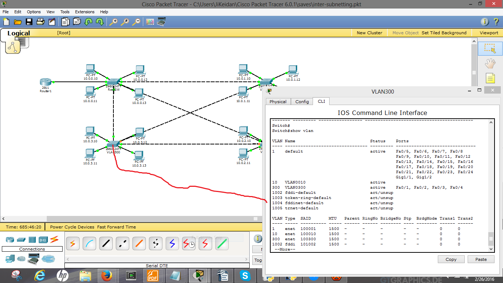Select the copper straight-through cable
The height and width of the screenshot is (283, 503).
(106, 244)
